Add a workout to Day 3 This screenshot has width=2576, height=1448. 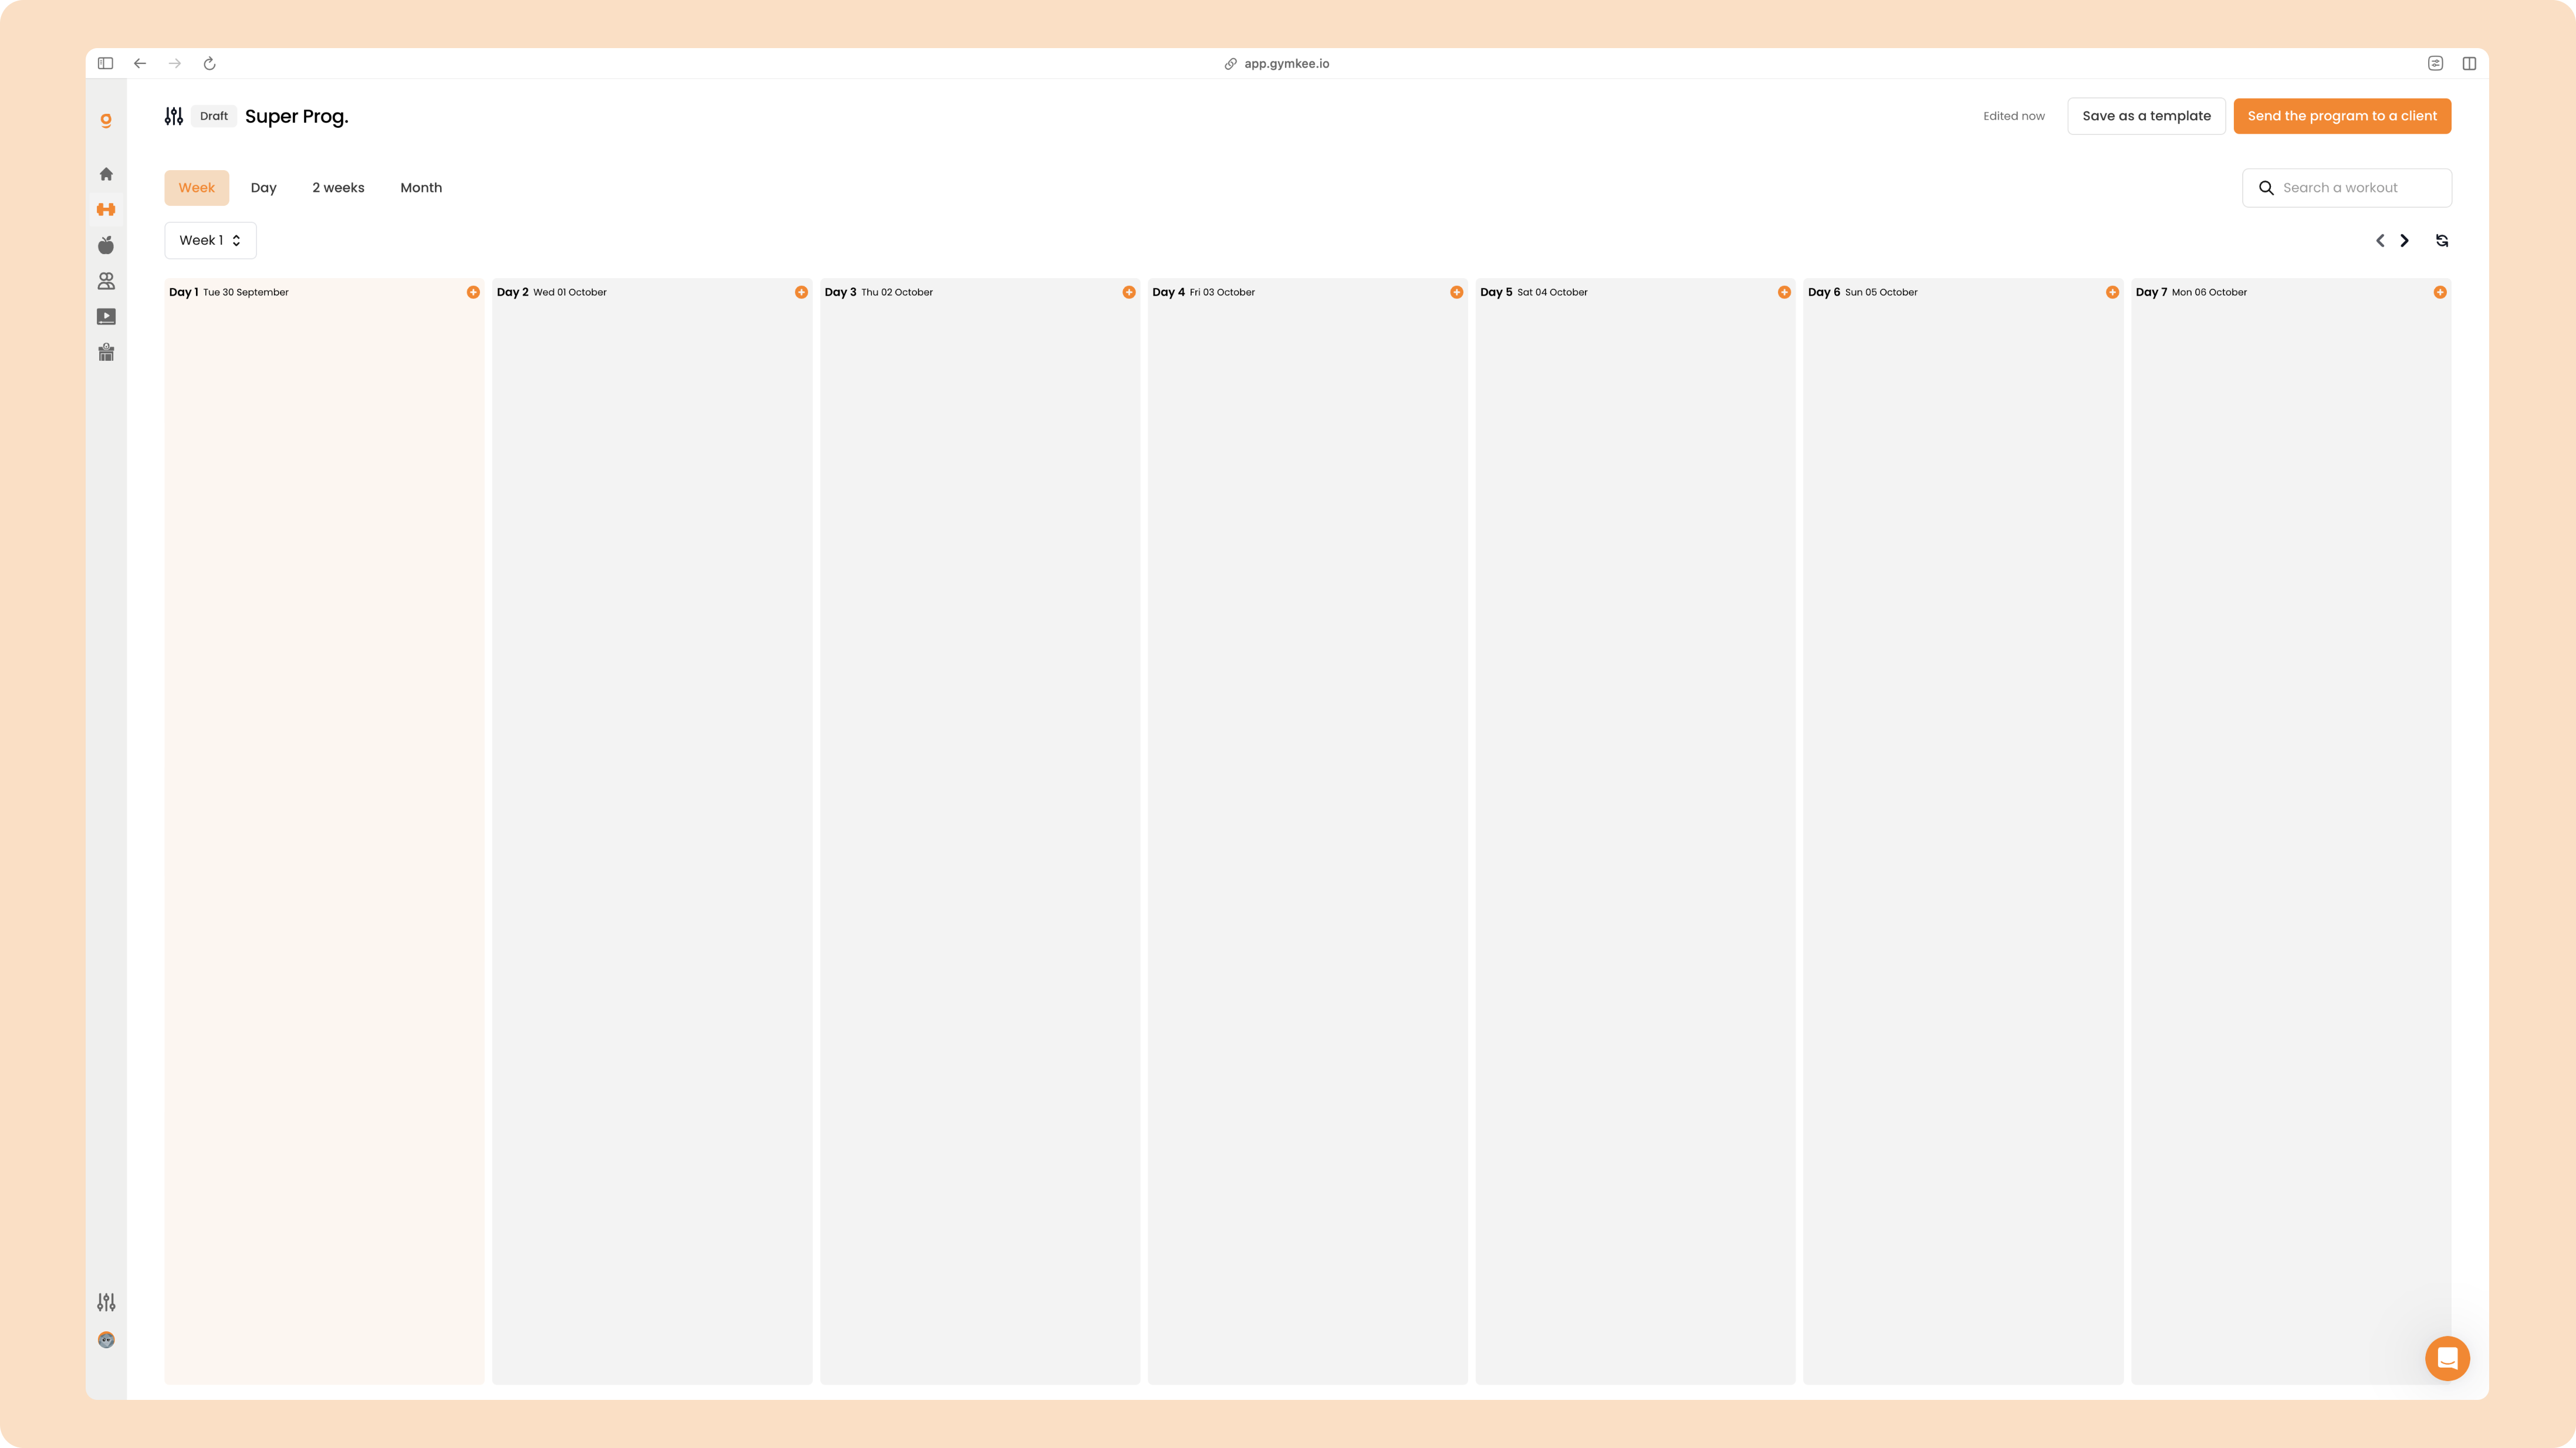point(1129,292)
